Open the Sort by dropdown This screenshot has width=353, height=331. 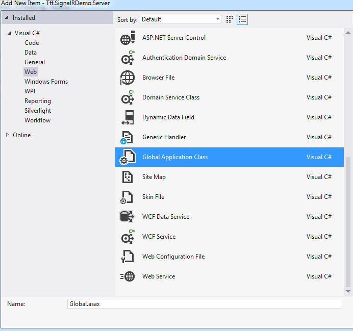point(180,19)
